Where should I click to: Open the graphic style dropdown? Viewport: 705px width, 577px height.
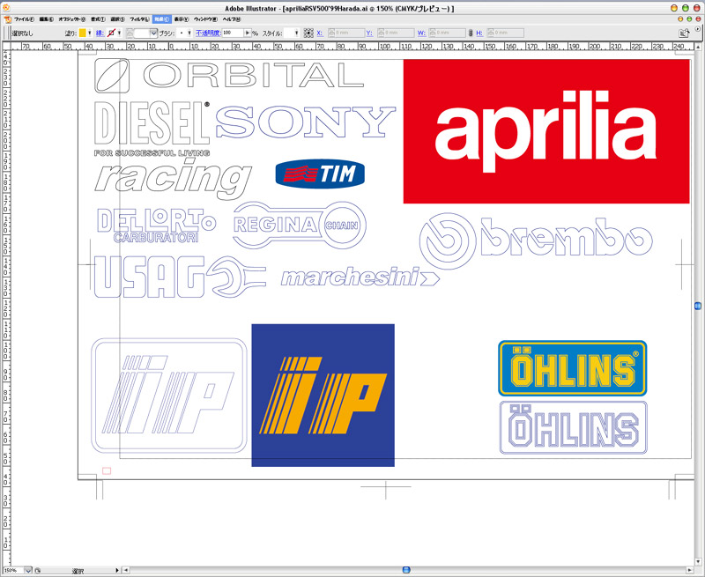[x=296, y=33]
